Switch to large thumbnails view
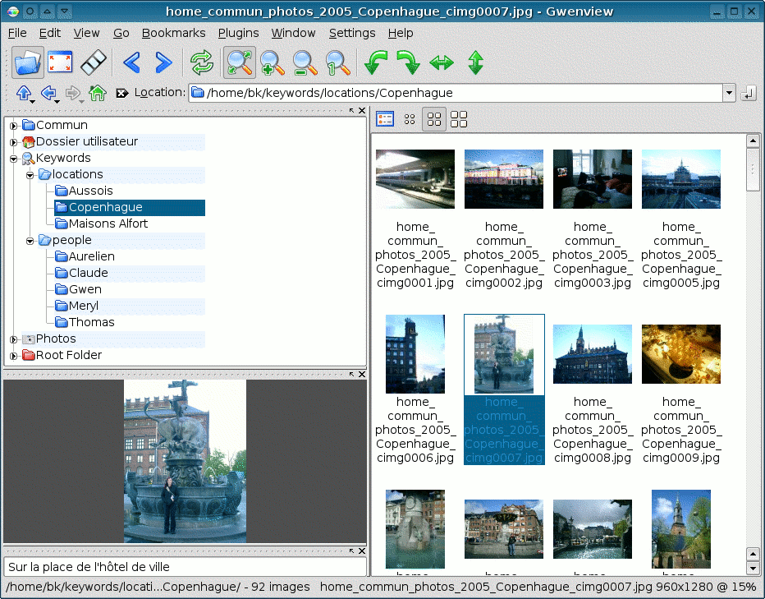 459,118
